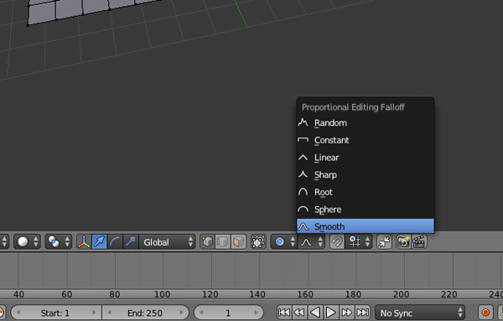Click frame 100 on the timeline ruler
Image resolution: width=503 pixels, height=321 pixels.
coord(163,294)
